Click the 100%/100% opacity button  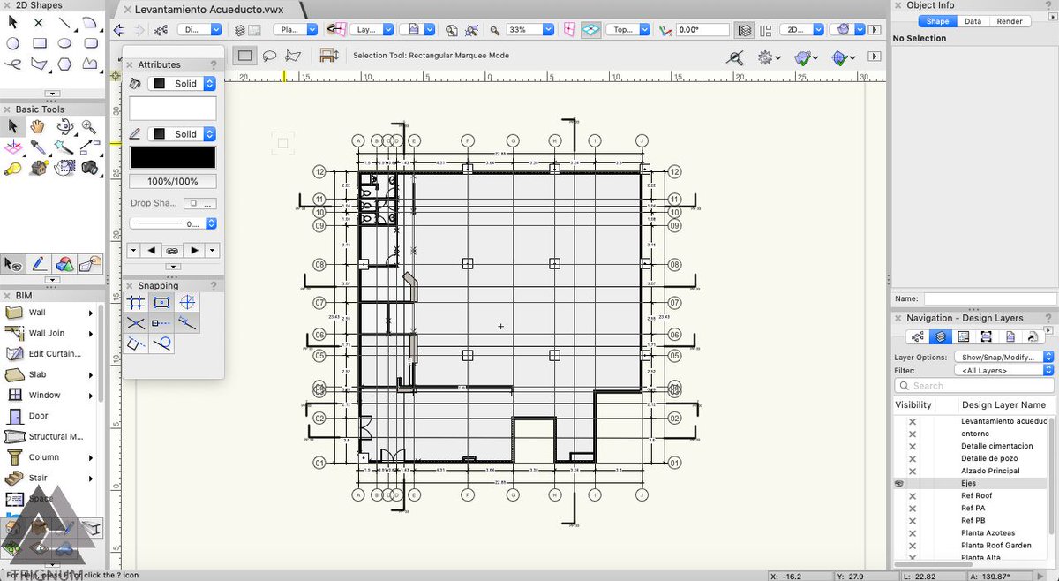[x=173, y=181]
